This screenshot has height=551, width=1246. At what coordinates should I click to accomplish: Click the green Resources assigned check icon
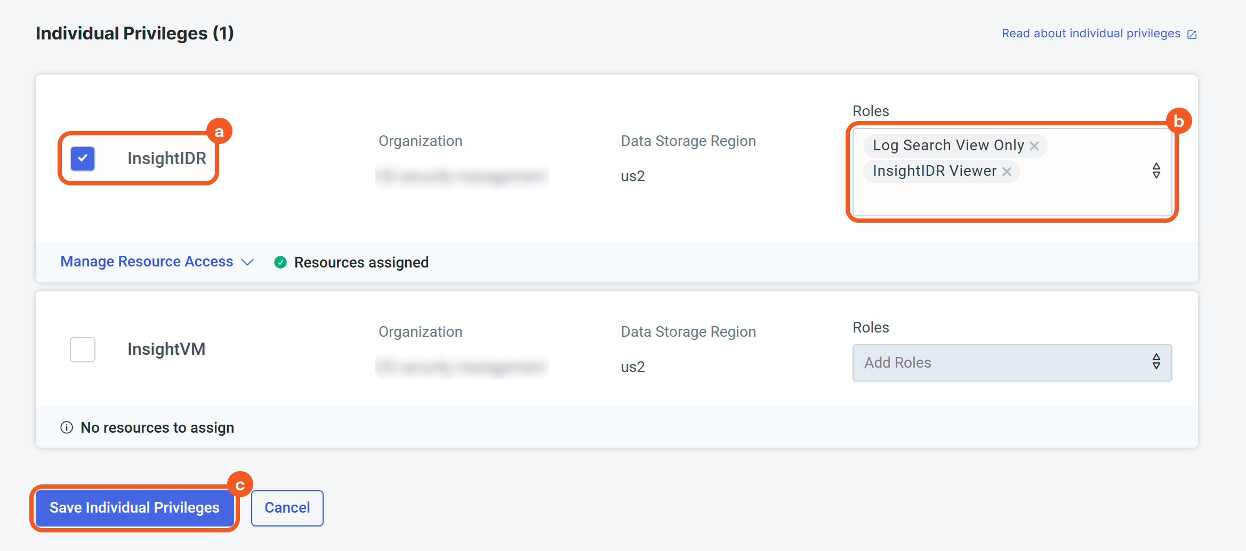280,262
